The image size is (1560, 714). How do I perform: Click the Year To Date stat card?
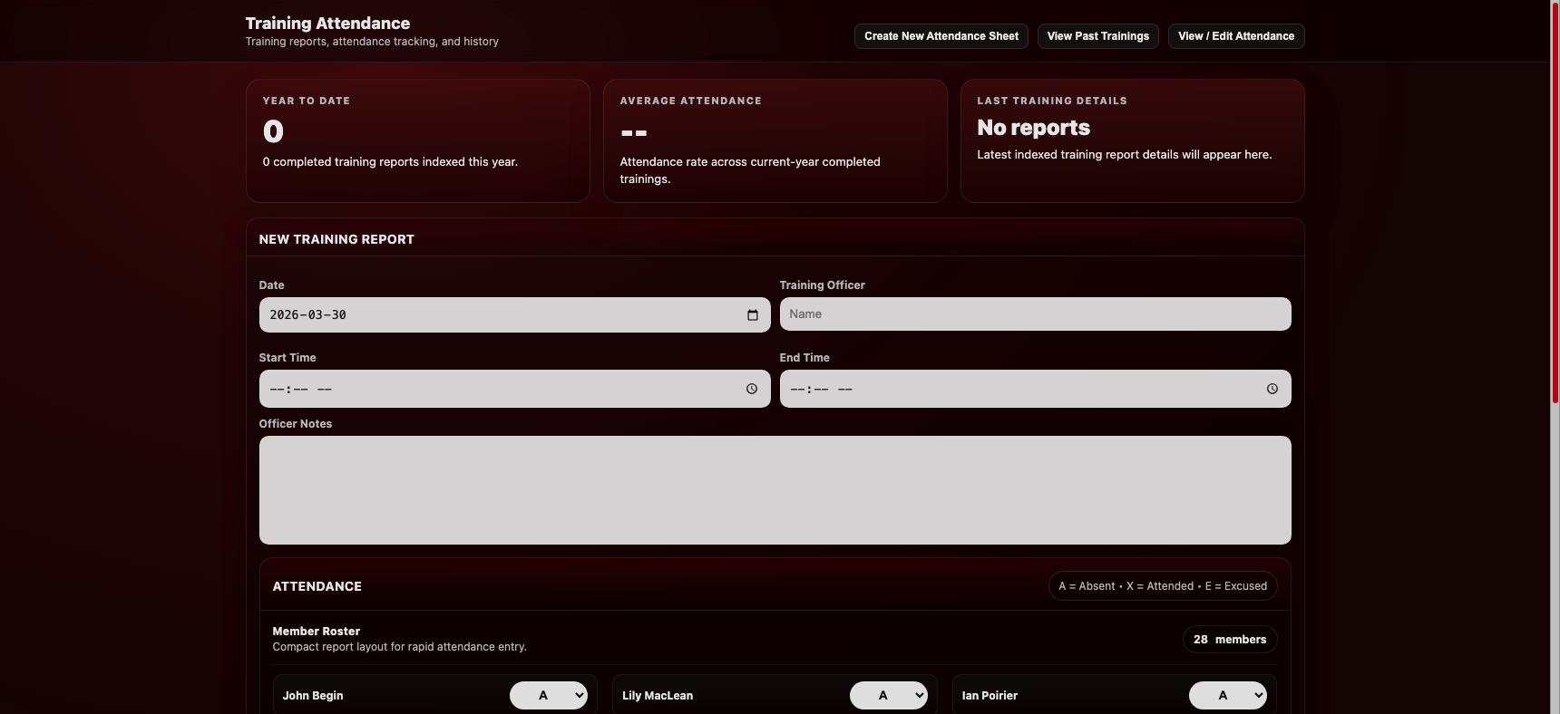click(x=417, y=140)
